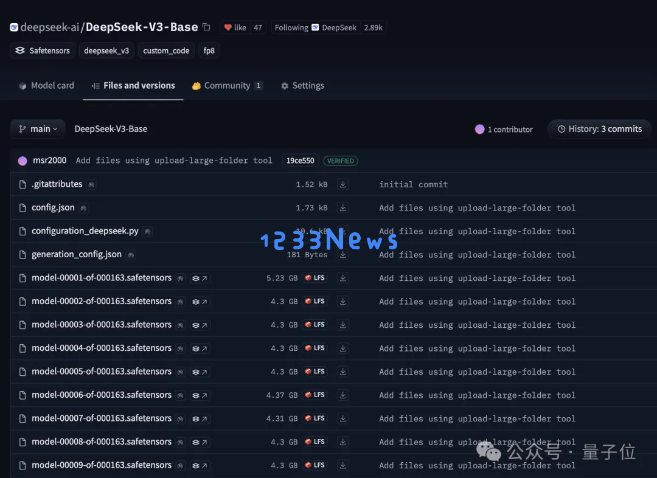Open commit message for model-00005 row
The width and height of the screenshot is (657, 478).
pyautogui.click(x=478, y=372)
